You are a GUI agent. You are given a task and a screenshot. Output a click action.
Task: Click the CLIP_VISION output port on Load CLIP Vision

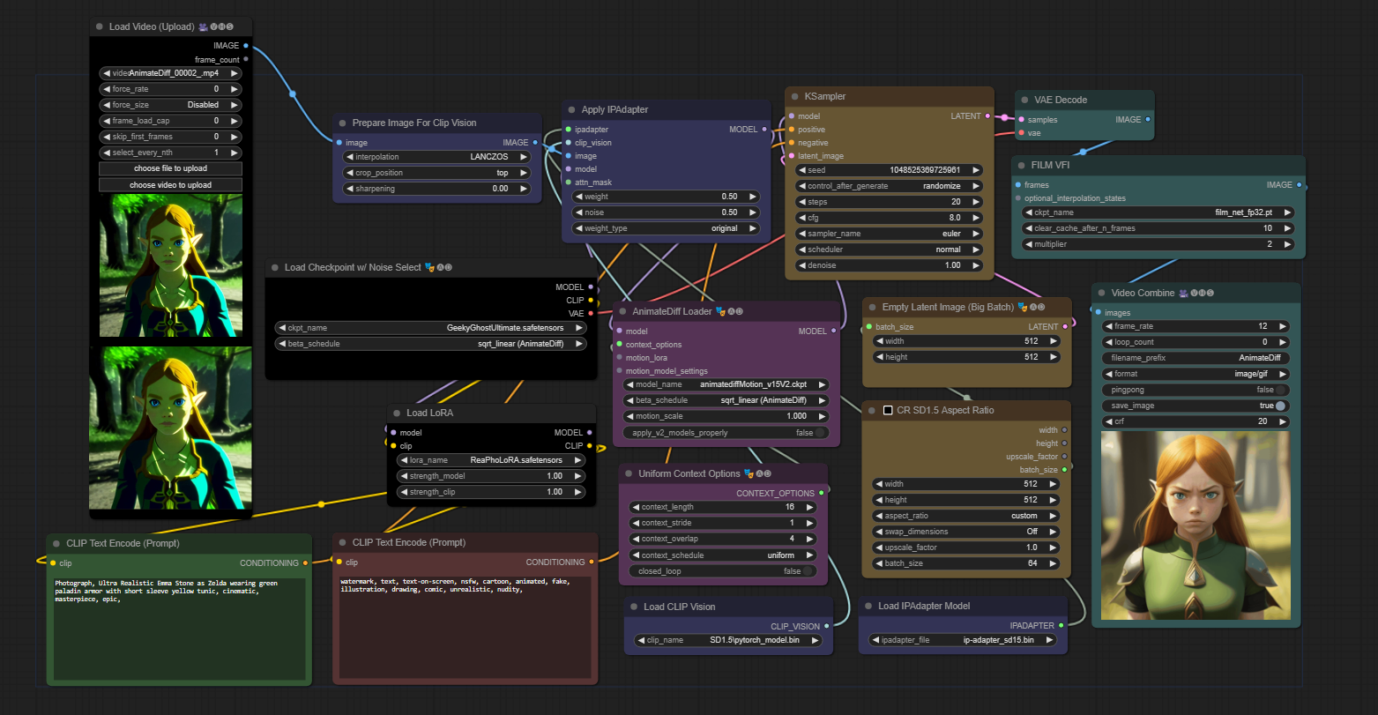click(825, 626)
